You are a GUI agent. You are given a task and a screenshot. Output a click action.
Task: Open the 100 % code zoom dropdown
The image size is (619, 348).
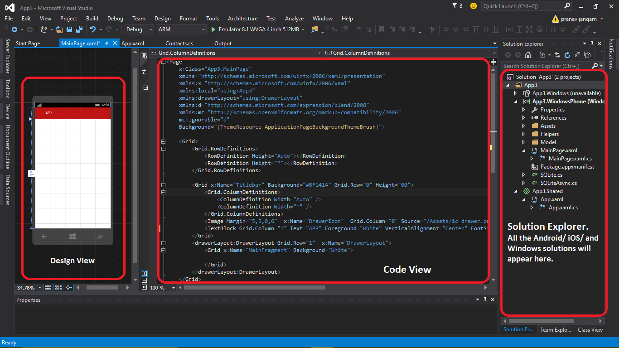(x=173, y=287)
